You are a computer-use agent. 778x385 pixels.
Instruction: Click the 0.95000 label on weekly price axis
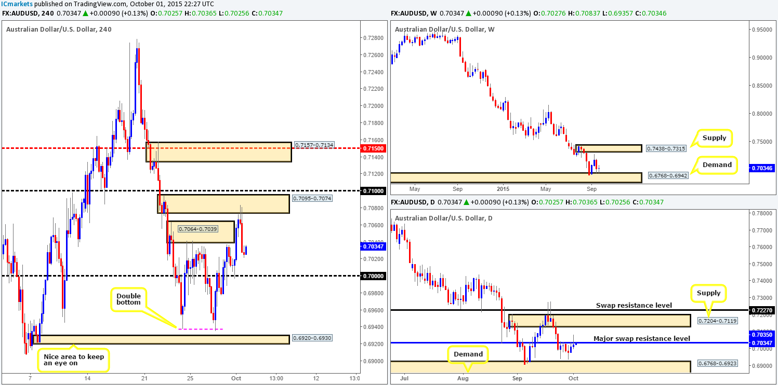point(761,30)
